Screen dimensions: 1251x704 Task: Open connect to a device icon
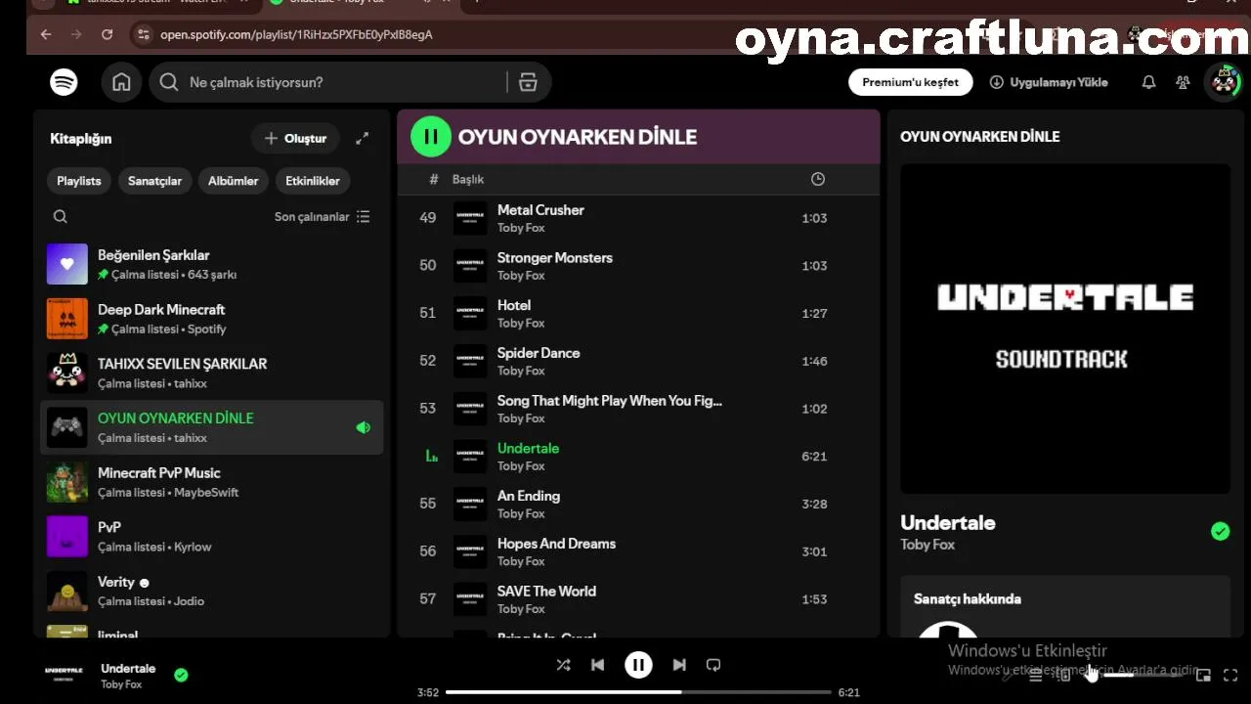(1063, 675)
